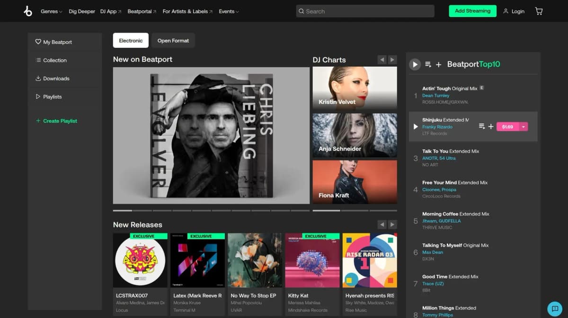Click the Login link
568x318 pixels.
coord(518,11)
